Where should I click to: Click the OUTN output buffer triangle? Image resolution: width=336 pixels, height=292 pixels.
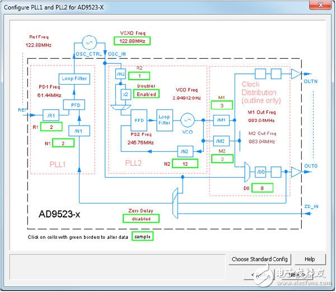tap(296, 73)
